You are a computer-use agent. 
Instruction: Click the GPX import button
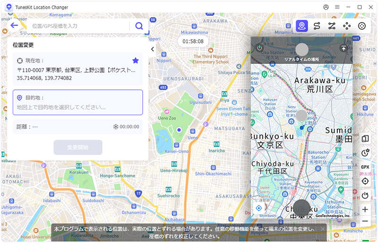(365, 167)
